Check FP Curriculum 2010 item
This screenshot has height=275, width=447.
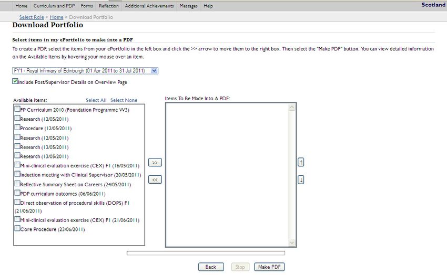coord(17,109)
